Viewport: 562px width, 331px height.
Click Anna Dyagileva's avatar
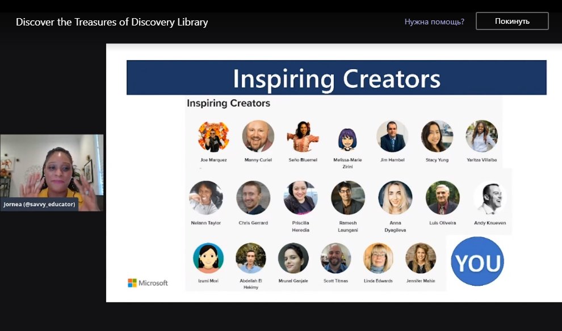pyautogui.click(x=395, y=198)
